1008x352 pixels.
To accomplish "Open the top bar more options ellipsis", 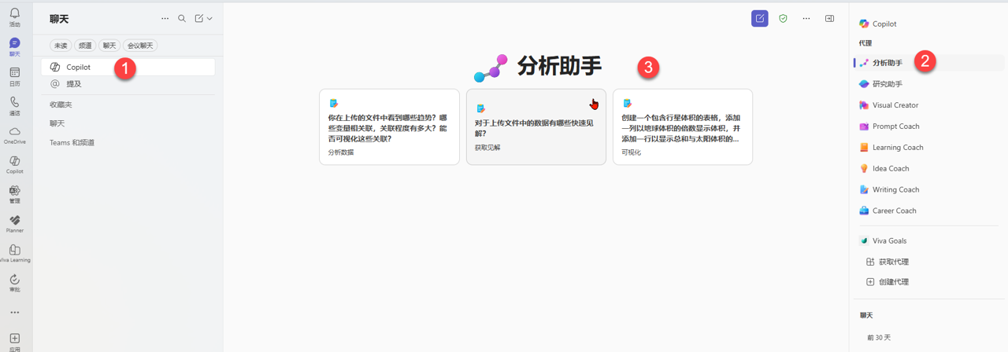I will [806, 18].
